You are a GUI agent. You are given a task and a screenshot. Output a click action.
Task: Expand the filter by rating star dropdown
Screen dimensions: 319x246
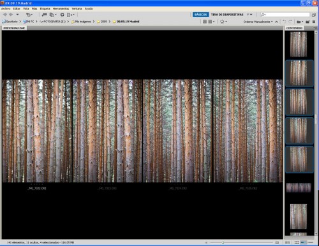pos(223,22)
